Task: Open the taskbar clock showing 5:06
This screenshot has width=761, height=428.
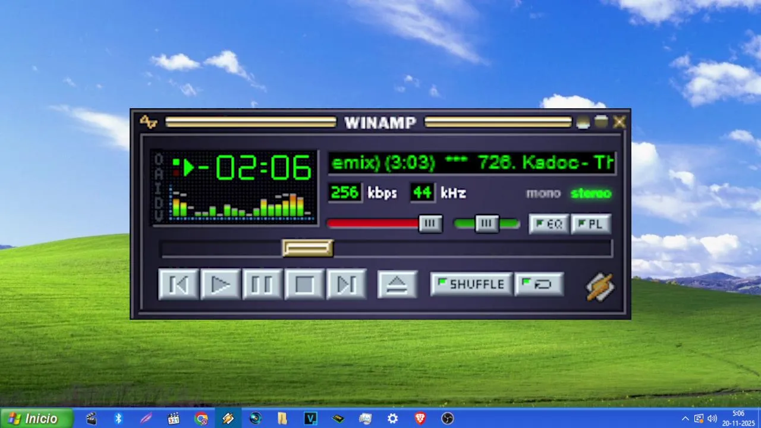Action: (738, 418)
